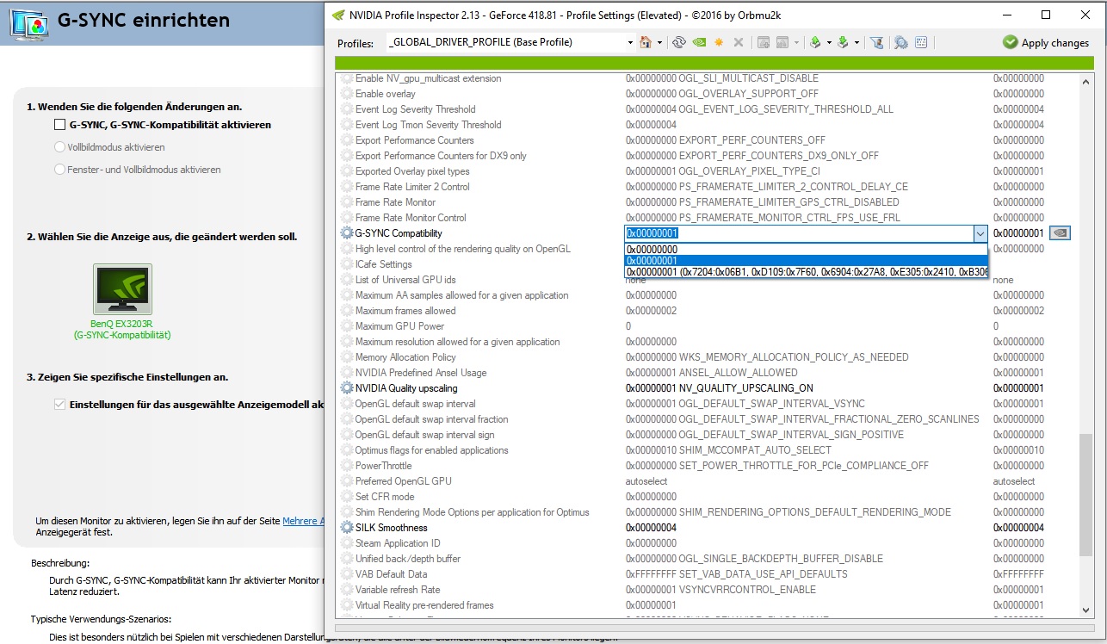Viewport: 1107px width, 644px height.
Task: Click the filter settings funnel icon
Action: click(877, 42)
